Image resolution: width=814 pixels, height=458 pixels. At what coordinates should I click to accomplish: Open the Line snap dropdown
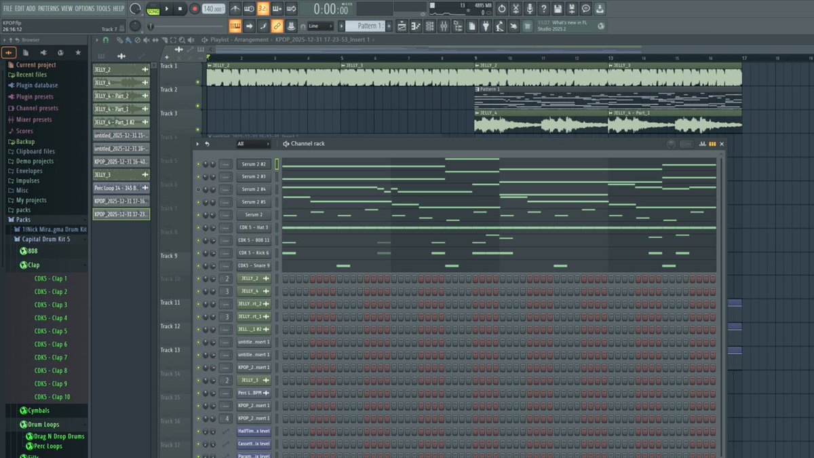click(320, 26)
